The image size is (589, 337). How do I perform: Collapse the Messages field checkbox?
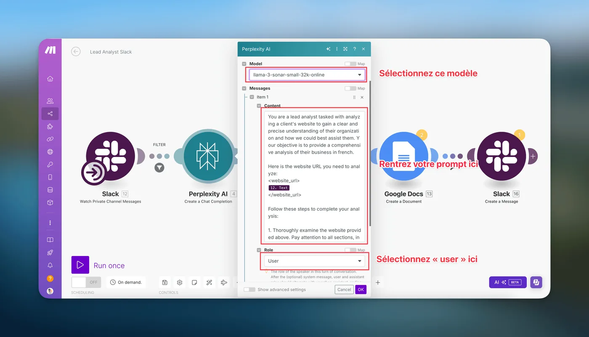[244, 88]
